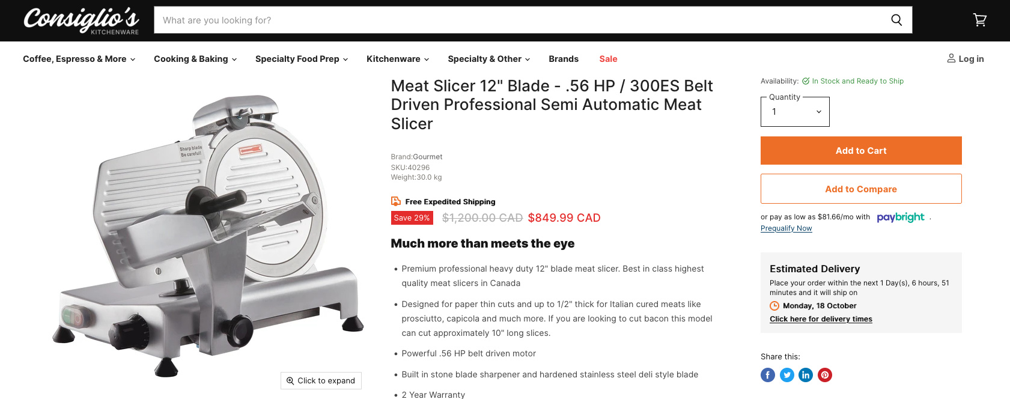Open the shopping cart icon

[x=980, y=20]
